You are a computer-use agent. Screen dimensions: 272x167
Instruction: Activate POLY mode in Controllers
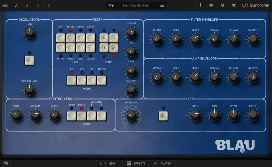(71, 116)
